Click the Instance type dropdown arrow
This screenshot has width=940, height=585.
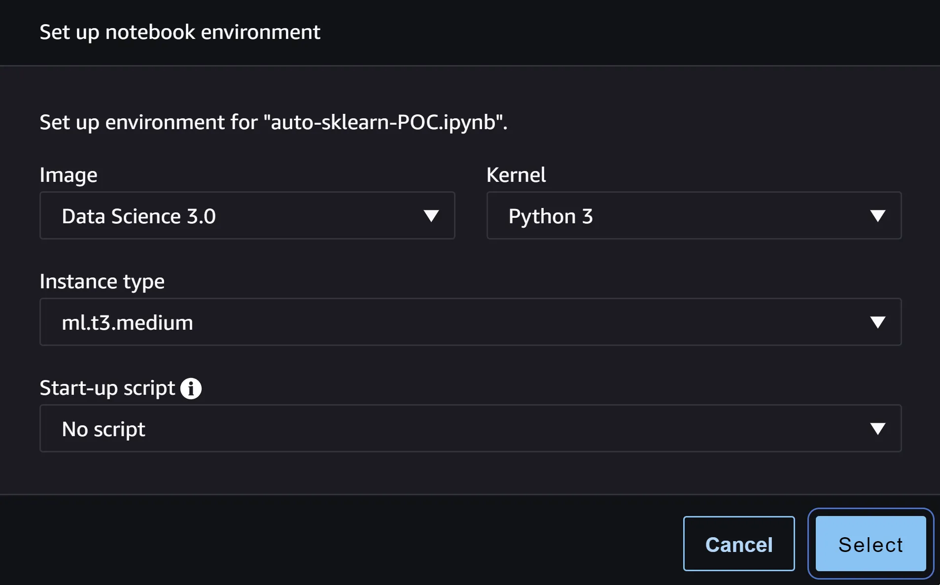point(879,322)
